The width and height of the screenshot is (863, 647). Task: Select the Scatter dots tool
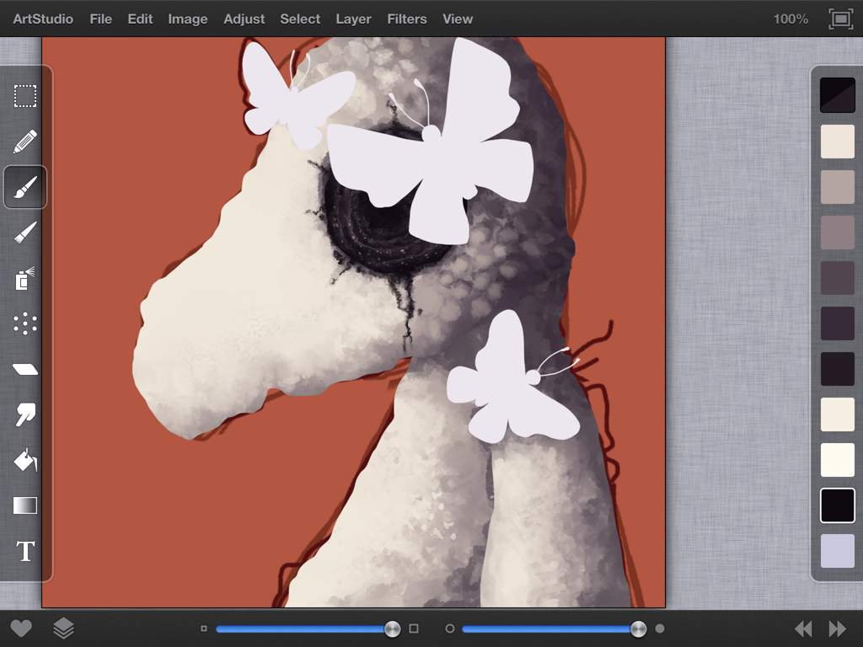[x=25, y=324]
